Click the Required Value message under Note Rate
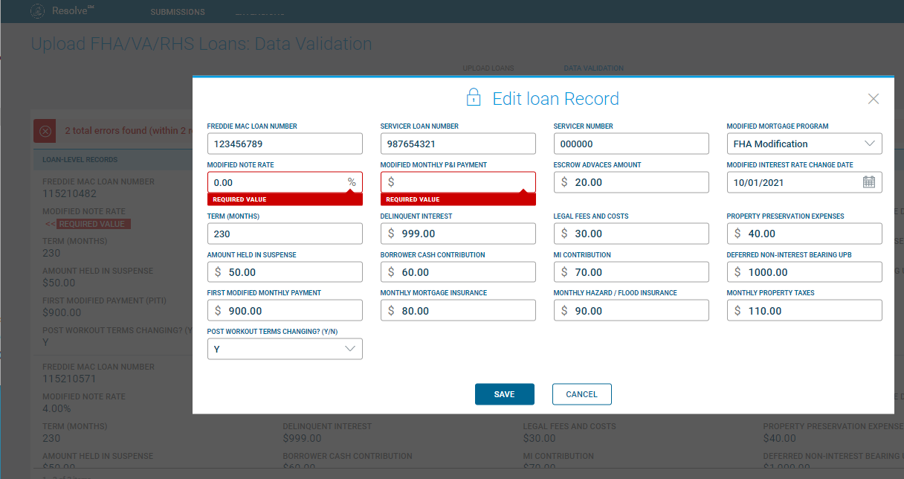Image resolution: width=904 pixels, height=479 pixels. coord(285,199)
